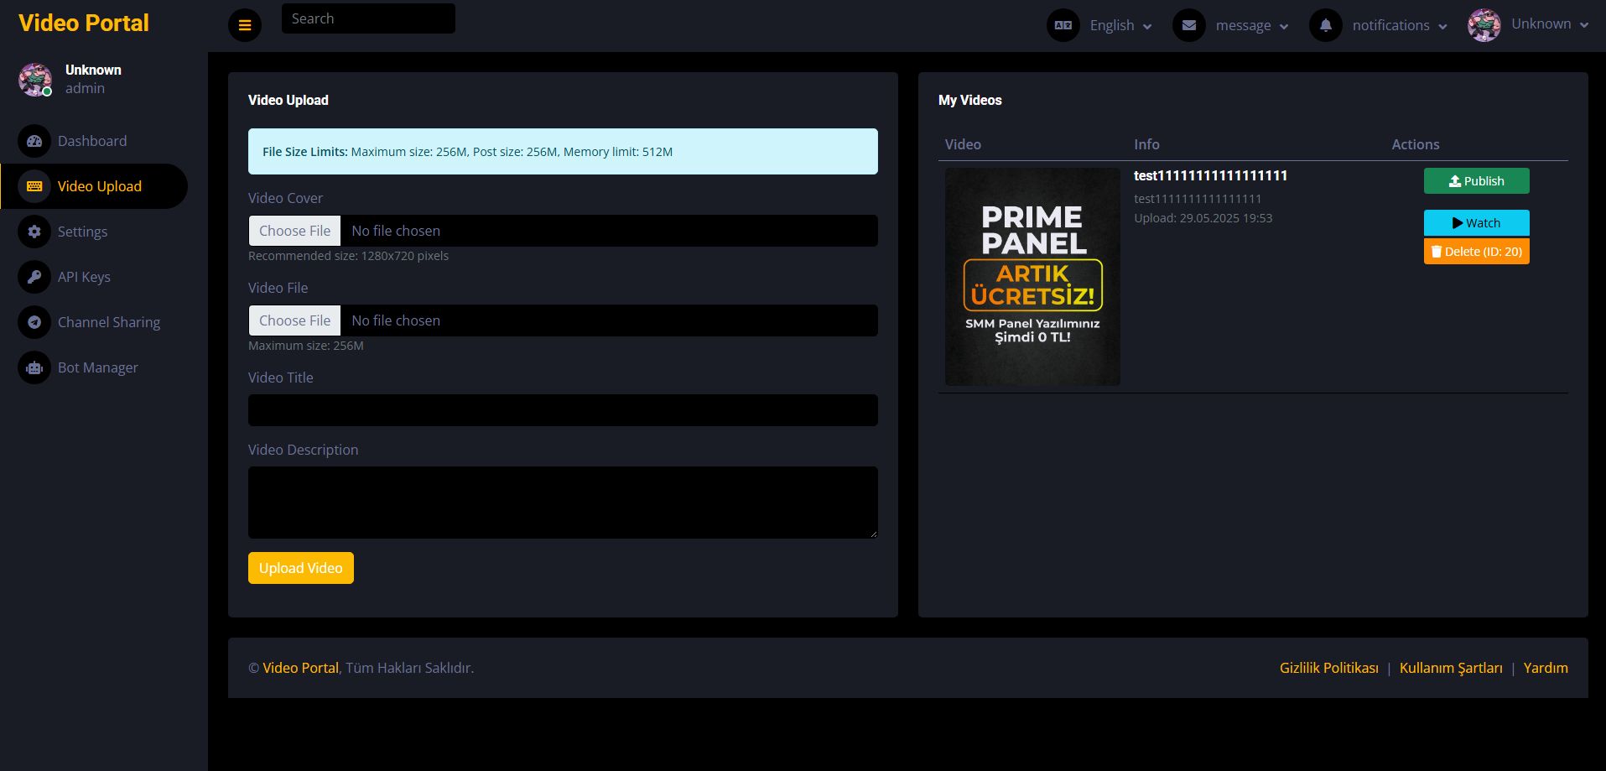Open the notifications dropdown arrow
The width and height of the screenshot is (1606, 771).
pos(1442,26)
